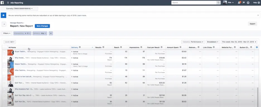Click the info icon beside Results column

[103, 47]
